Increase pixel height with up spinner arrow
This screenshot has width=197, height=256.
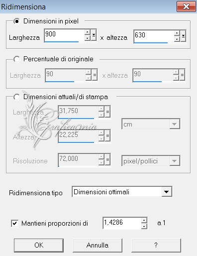tap(177, 33)
